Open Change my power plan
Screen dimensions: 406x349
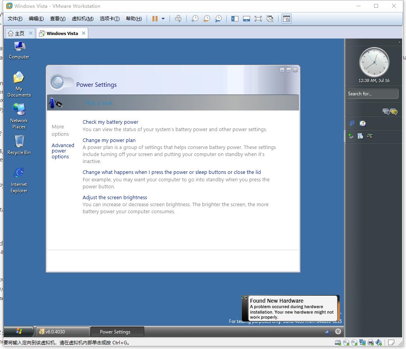tap(109, 140)
